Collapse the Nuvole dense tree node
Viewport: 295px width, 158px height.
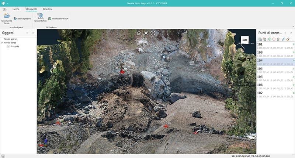click(2, 43)
